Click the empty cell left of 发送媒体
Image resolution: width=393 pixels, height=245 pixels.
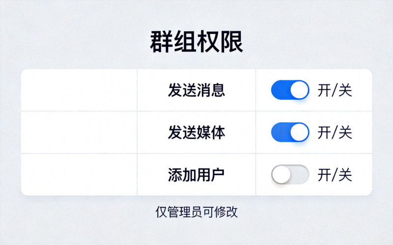[x=79, y=132]
